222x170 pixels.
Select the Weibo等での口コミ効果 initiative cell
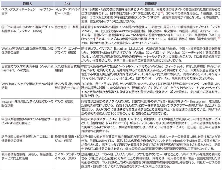tap(27, 55)
